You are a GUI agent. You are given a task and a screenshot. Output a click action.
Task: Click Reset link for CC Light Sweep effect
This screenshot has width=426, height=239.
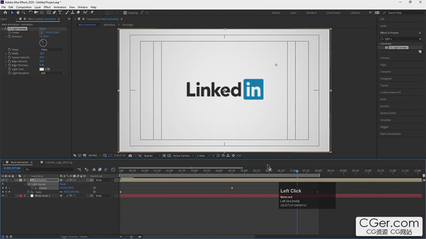(43, 28)
